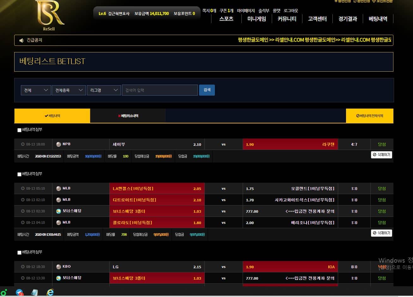Open the 스포츠 menu
The height and width of the screenshot is (297, 413).
226,19
